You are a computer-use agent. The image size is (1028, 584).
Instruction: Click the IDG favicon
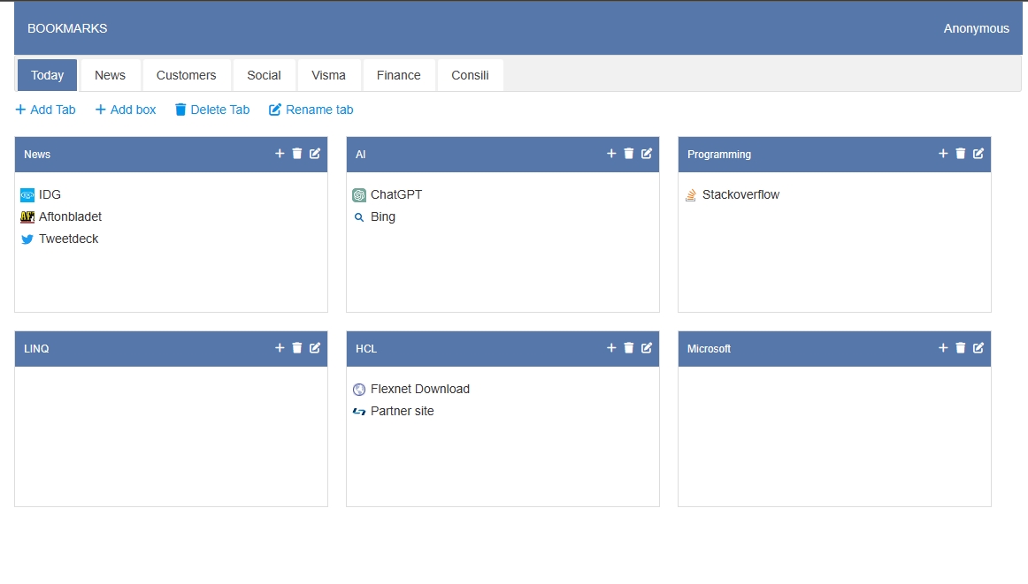coord(27,195)
